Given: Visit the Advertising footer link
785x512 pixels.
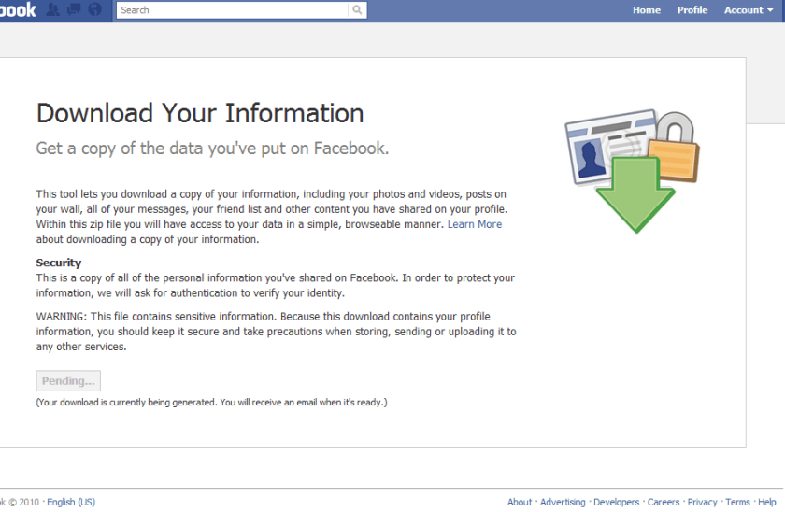Looking at the screenshot, I should pos(563,502).
